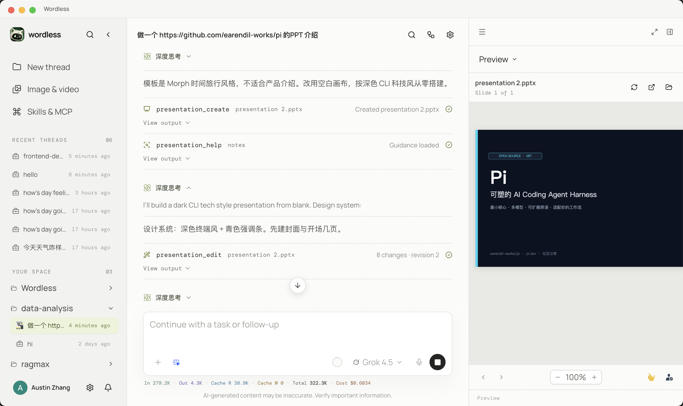Open the Grok 4.5 model selector
This screenshot has height=406, width=683.
[x=377, y=362]
